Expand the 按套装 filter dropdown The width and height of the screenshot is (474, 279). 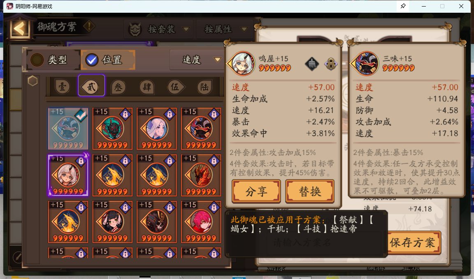coord(159,29)
